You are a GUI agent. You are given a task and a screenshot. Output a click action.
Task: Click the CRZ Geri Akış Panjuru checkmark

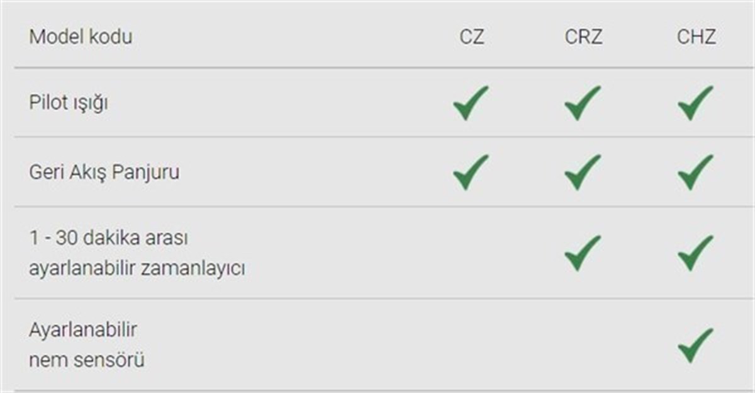tap(583, 172)
